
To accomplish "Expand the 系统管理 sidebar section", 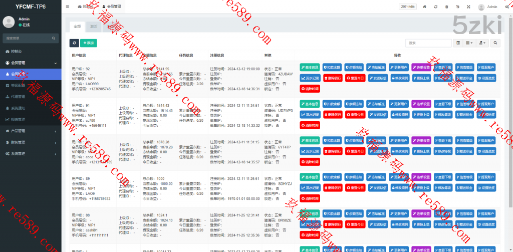I will (x=31, y=153).
